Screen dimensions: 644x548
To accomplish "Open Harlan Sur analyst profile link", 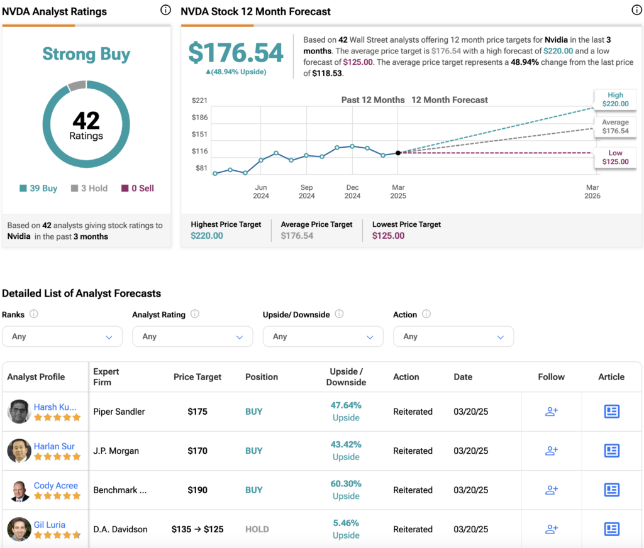I will pyautogui.click(x=54, y=446).
